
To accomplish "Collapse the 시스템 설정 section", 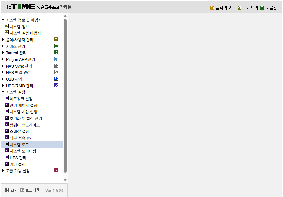I will pos(3,92).
